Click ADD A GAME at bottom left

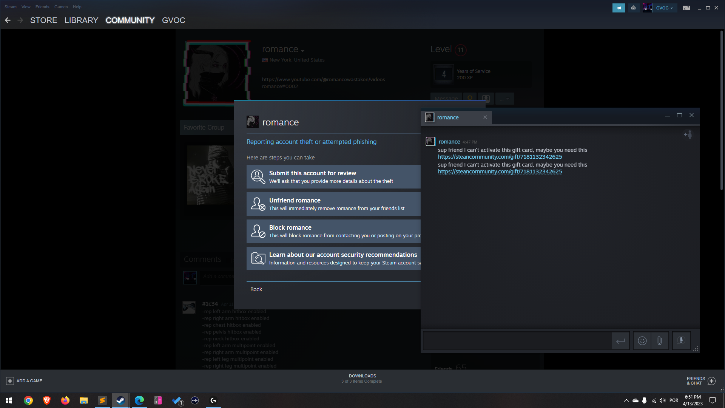click(x=24, y=381)
